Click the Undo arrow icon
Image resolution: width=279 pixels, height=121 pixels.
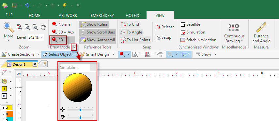pos(27,5)
